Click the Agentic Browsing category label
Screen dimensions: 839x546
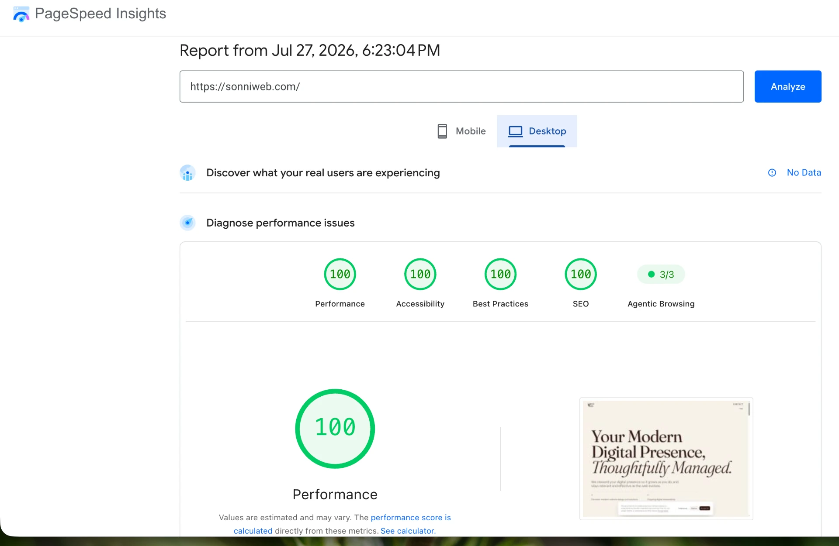[x=661, y=304]
